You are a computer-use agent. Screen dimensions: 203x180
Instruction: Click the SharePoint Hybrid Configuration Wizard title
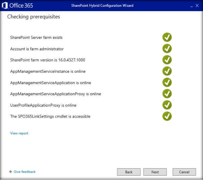click(x=102, y=6)
